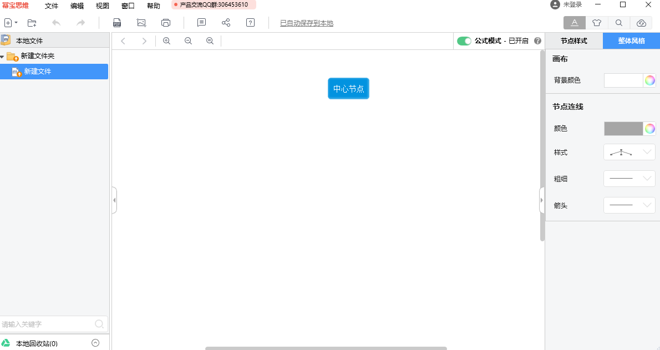Open the 文件 menu
This screenshot has width=660, height=350.
(52, 6)
